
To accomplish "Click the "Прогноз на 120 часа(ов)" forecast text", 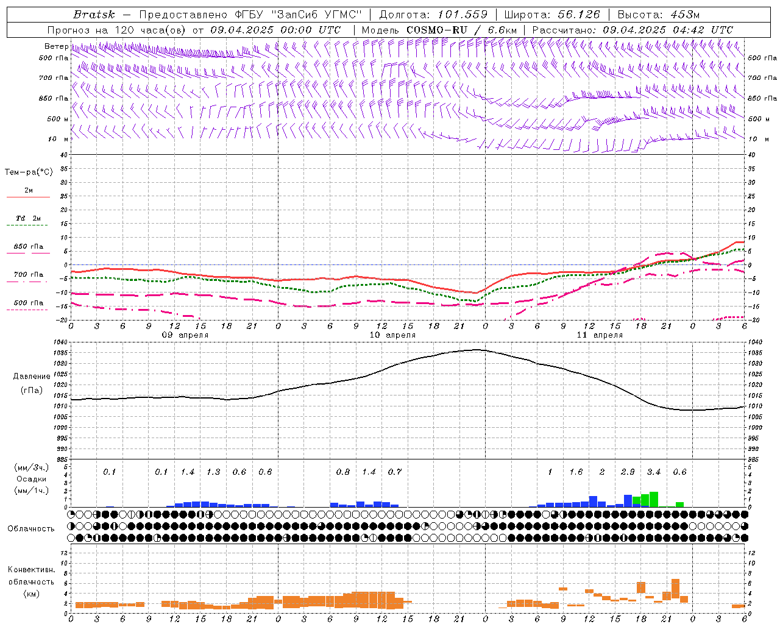I will pyautogui.click(x=116, y=30).
